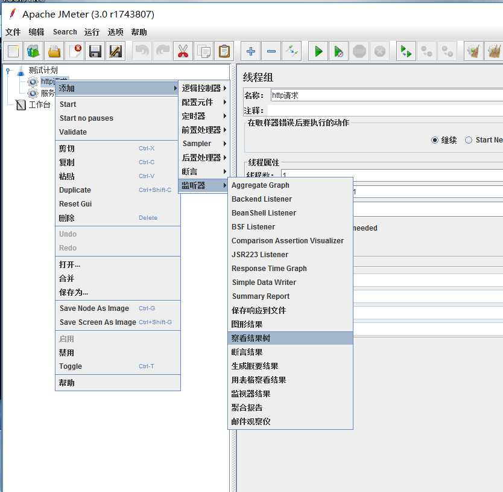Open the 帮助 menu in menu bar
The height and width of the screenshot is (492, 503).
click(x=139, y=32)
